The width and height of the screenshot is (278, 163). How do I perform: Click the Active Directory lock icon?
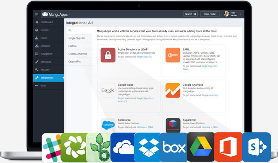coord(108,55)
